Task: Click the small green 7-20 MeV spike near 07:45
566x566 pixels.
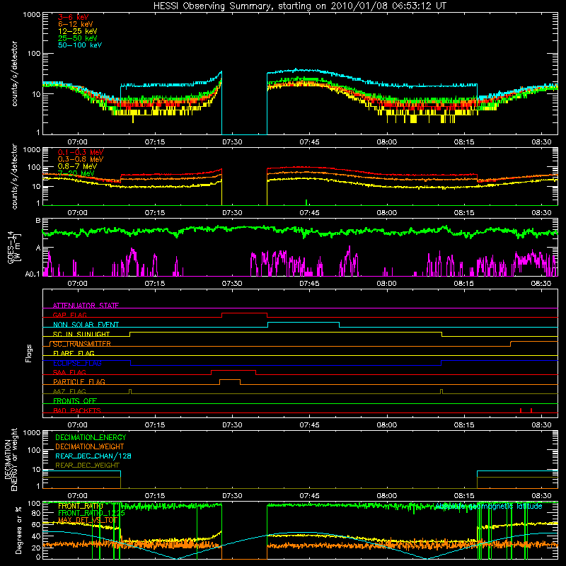Action: (x=306, y=202)
